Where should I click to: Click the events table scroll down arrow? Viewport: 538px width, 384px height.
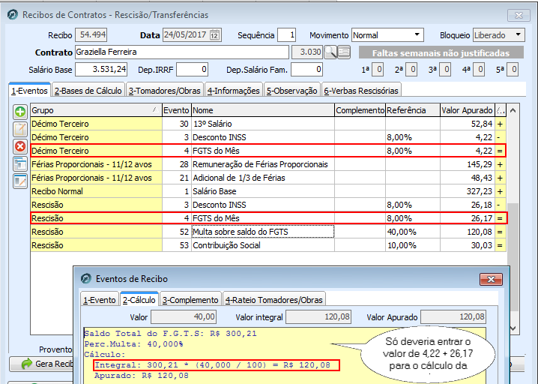[513, 328]
